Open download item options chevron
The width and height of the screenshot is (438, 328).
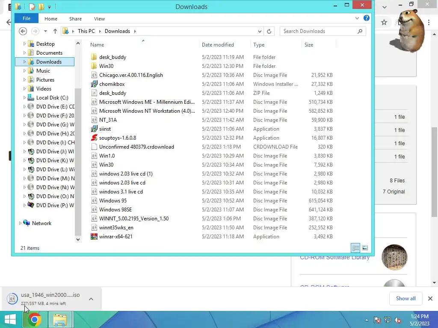tap(91, 299)
